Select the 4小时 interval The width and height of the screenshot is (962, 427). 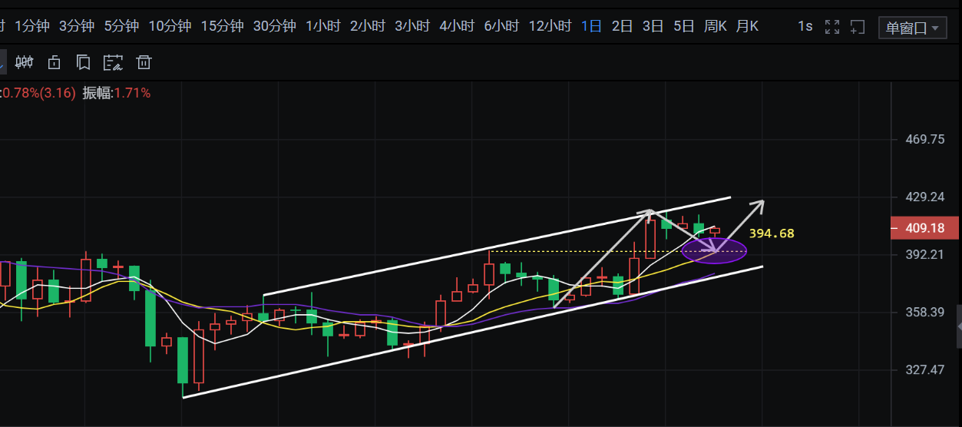[457, 26]
